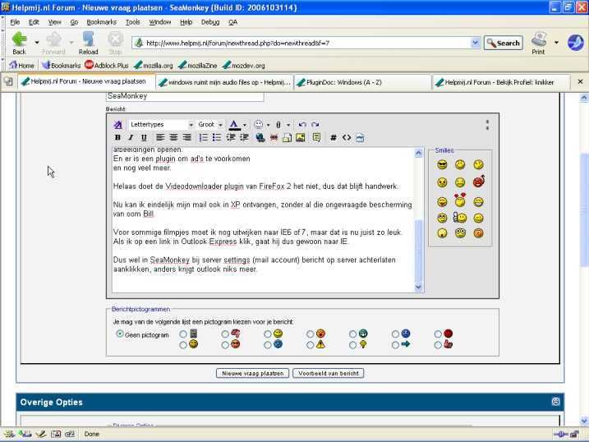Switch to Bekijk Profiel tab
This screenshot has height=442, width=589.
tap(500, 82)
